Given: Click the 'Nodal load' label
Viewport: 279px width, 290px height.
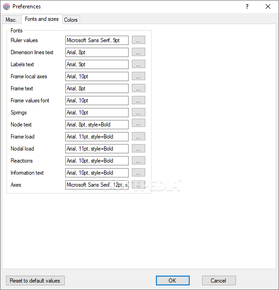Looking at the screenshot, I should click(x=22, y=149).
